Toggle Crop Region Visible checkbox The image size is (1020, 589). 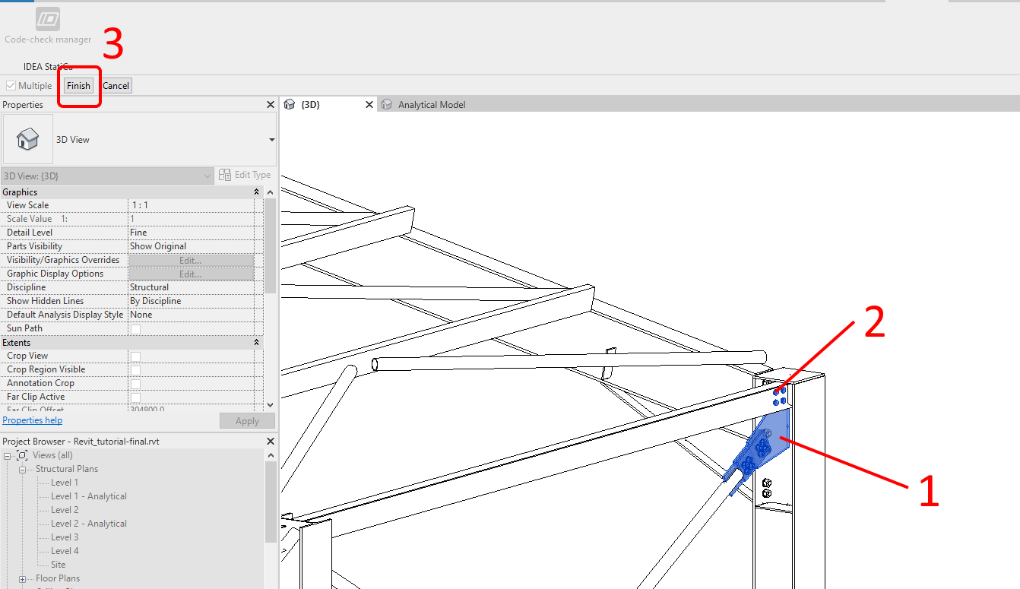pyautogui.click(x=135, y=370)
